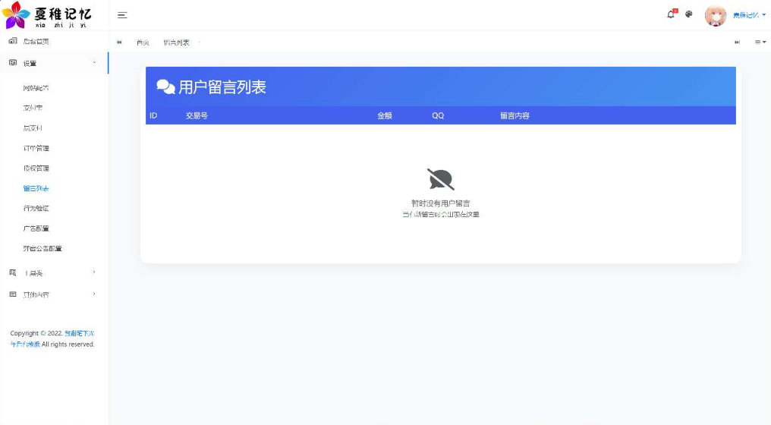Collapse the 设置 sidebar section
Viewport: 771px width, 425px height.
pyautogui.click(x=53, y=63)
